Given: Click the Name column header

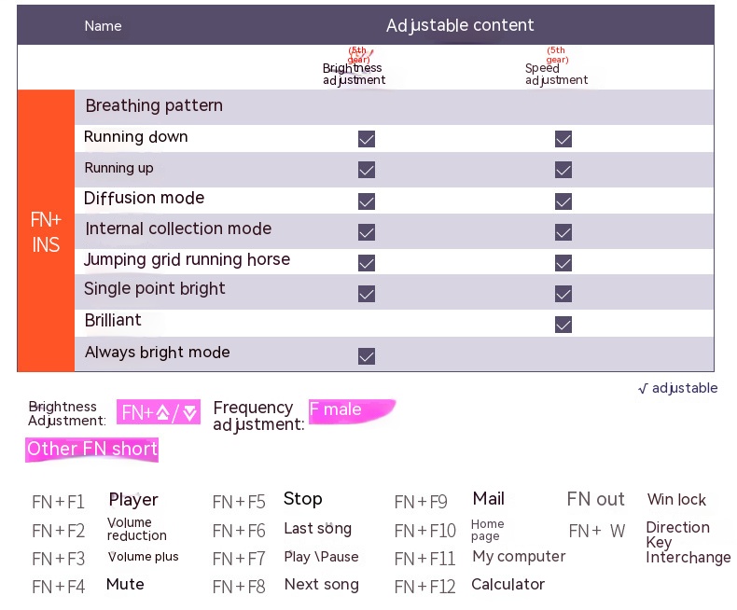Looking at the screenshot, I should [x=103, y=26].
